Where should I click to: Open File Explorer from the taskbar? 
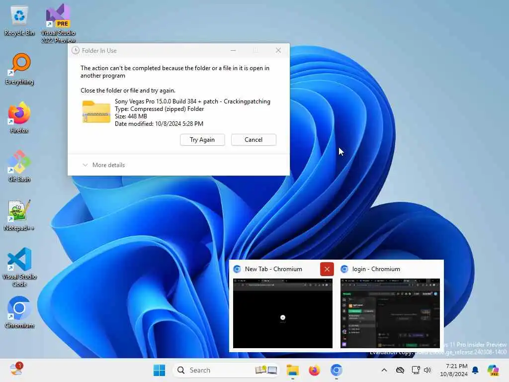point(292,370)
